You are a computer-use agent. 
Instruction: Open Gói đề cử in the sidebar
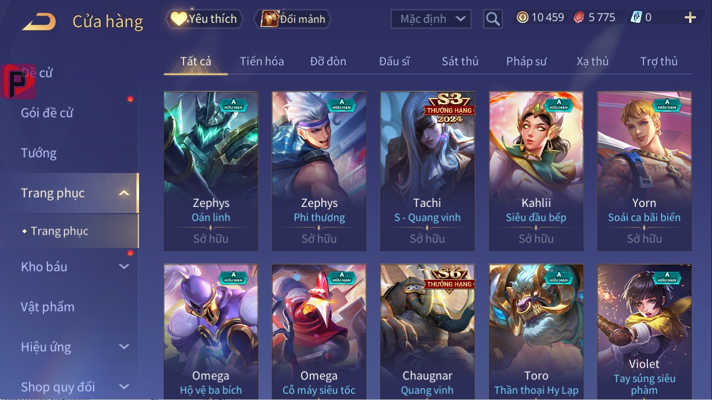(47, 113)
